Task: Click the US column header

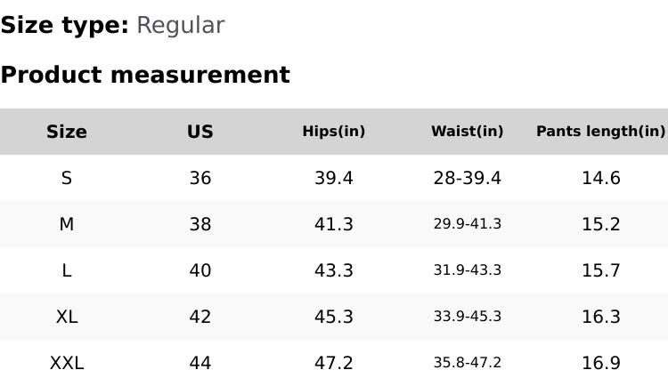Action: coord(200,132)
